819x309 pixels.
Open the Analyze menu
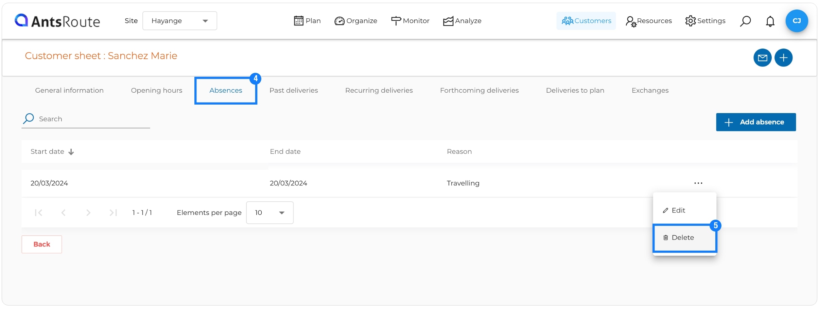point(462,21)
